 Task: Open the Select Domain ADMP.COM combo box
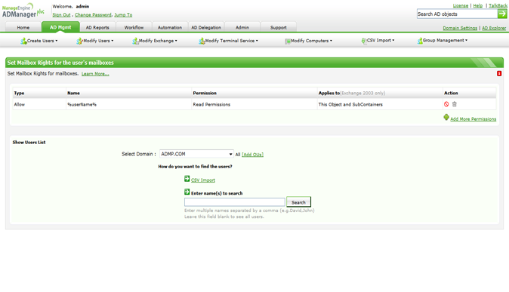(x=196, y=154)
